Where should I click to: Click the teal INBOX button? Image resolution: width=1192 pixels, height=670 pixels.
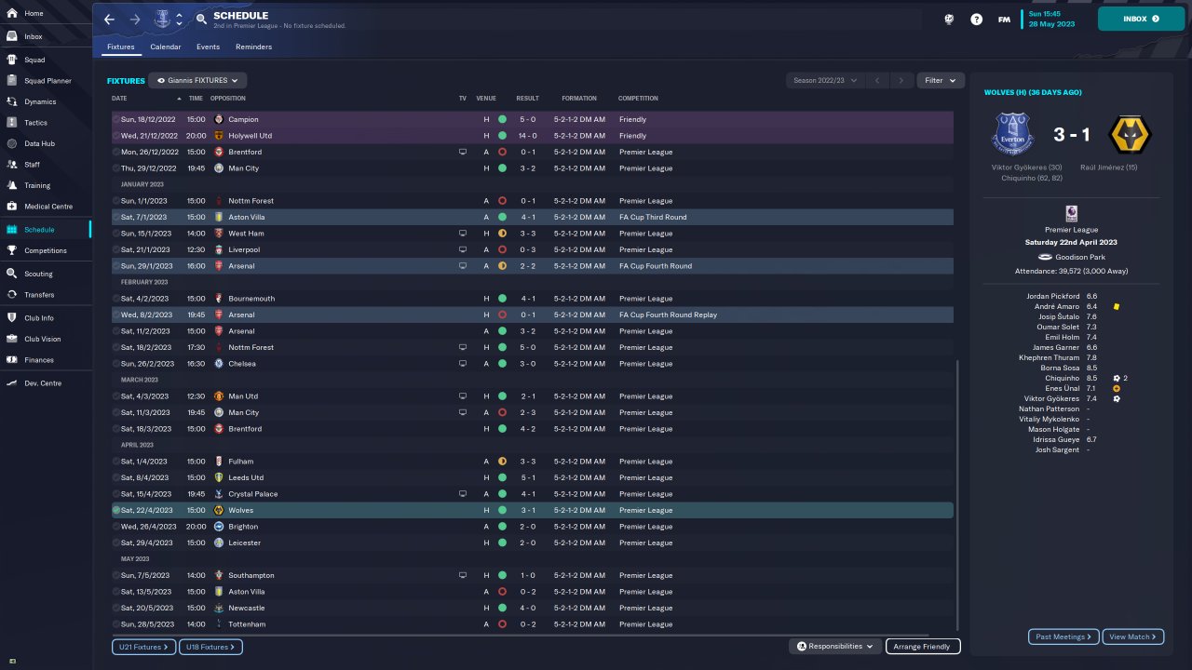[1141, 19]
